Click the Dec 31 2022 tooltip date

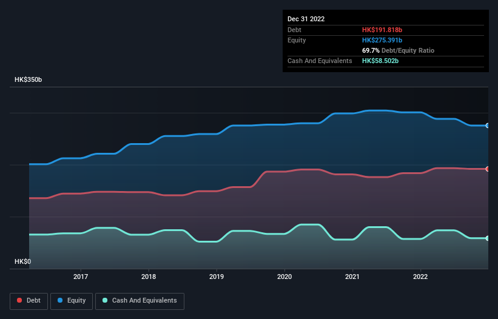click(x=306, y=19)
